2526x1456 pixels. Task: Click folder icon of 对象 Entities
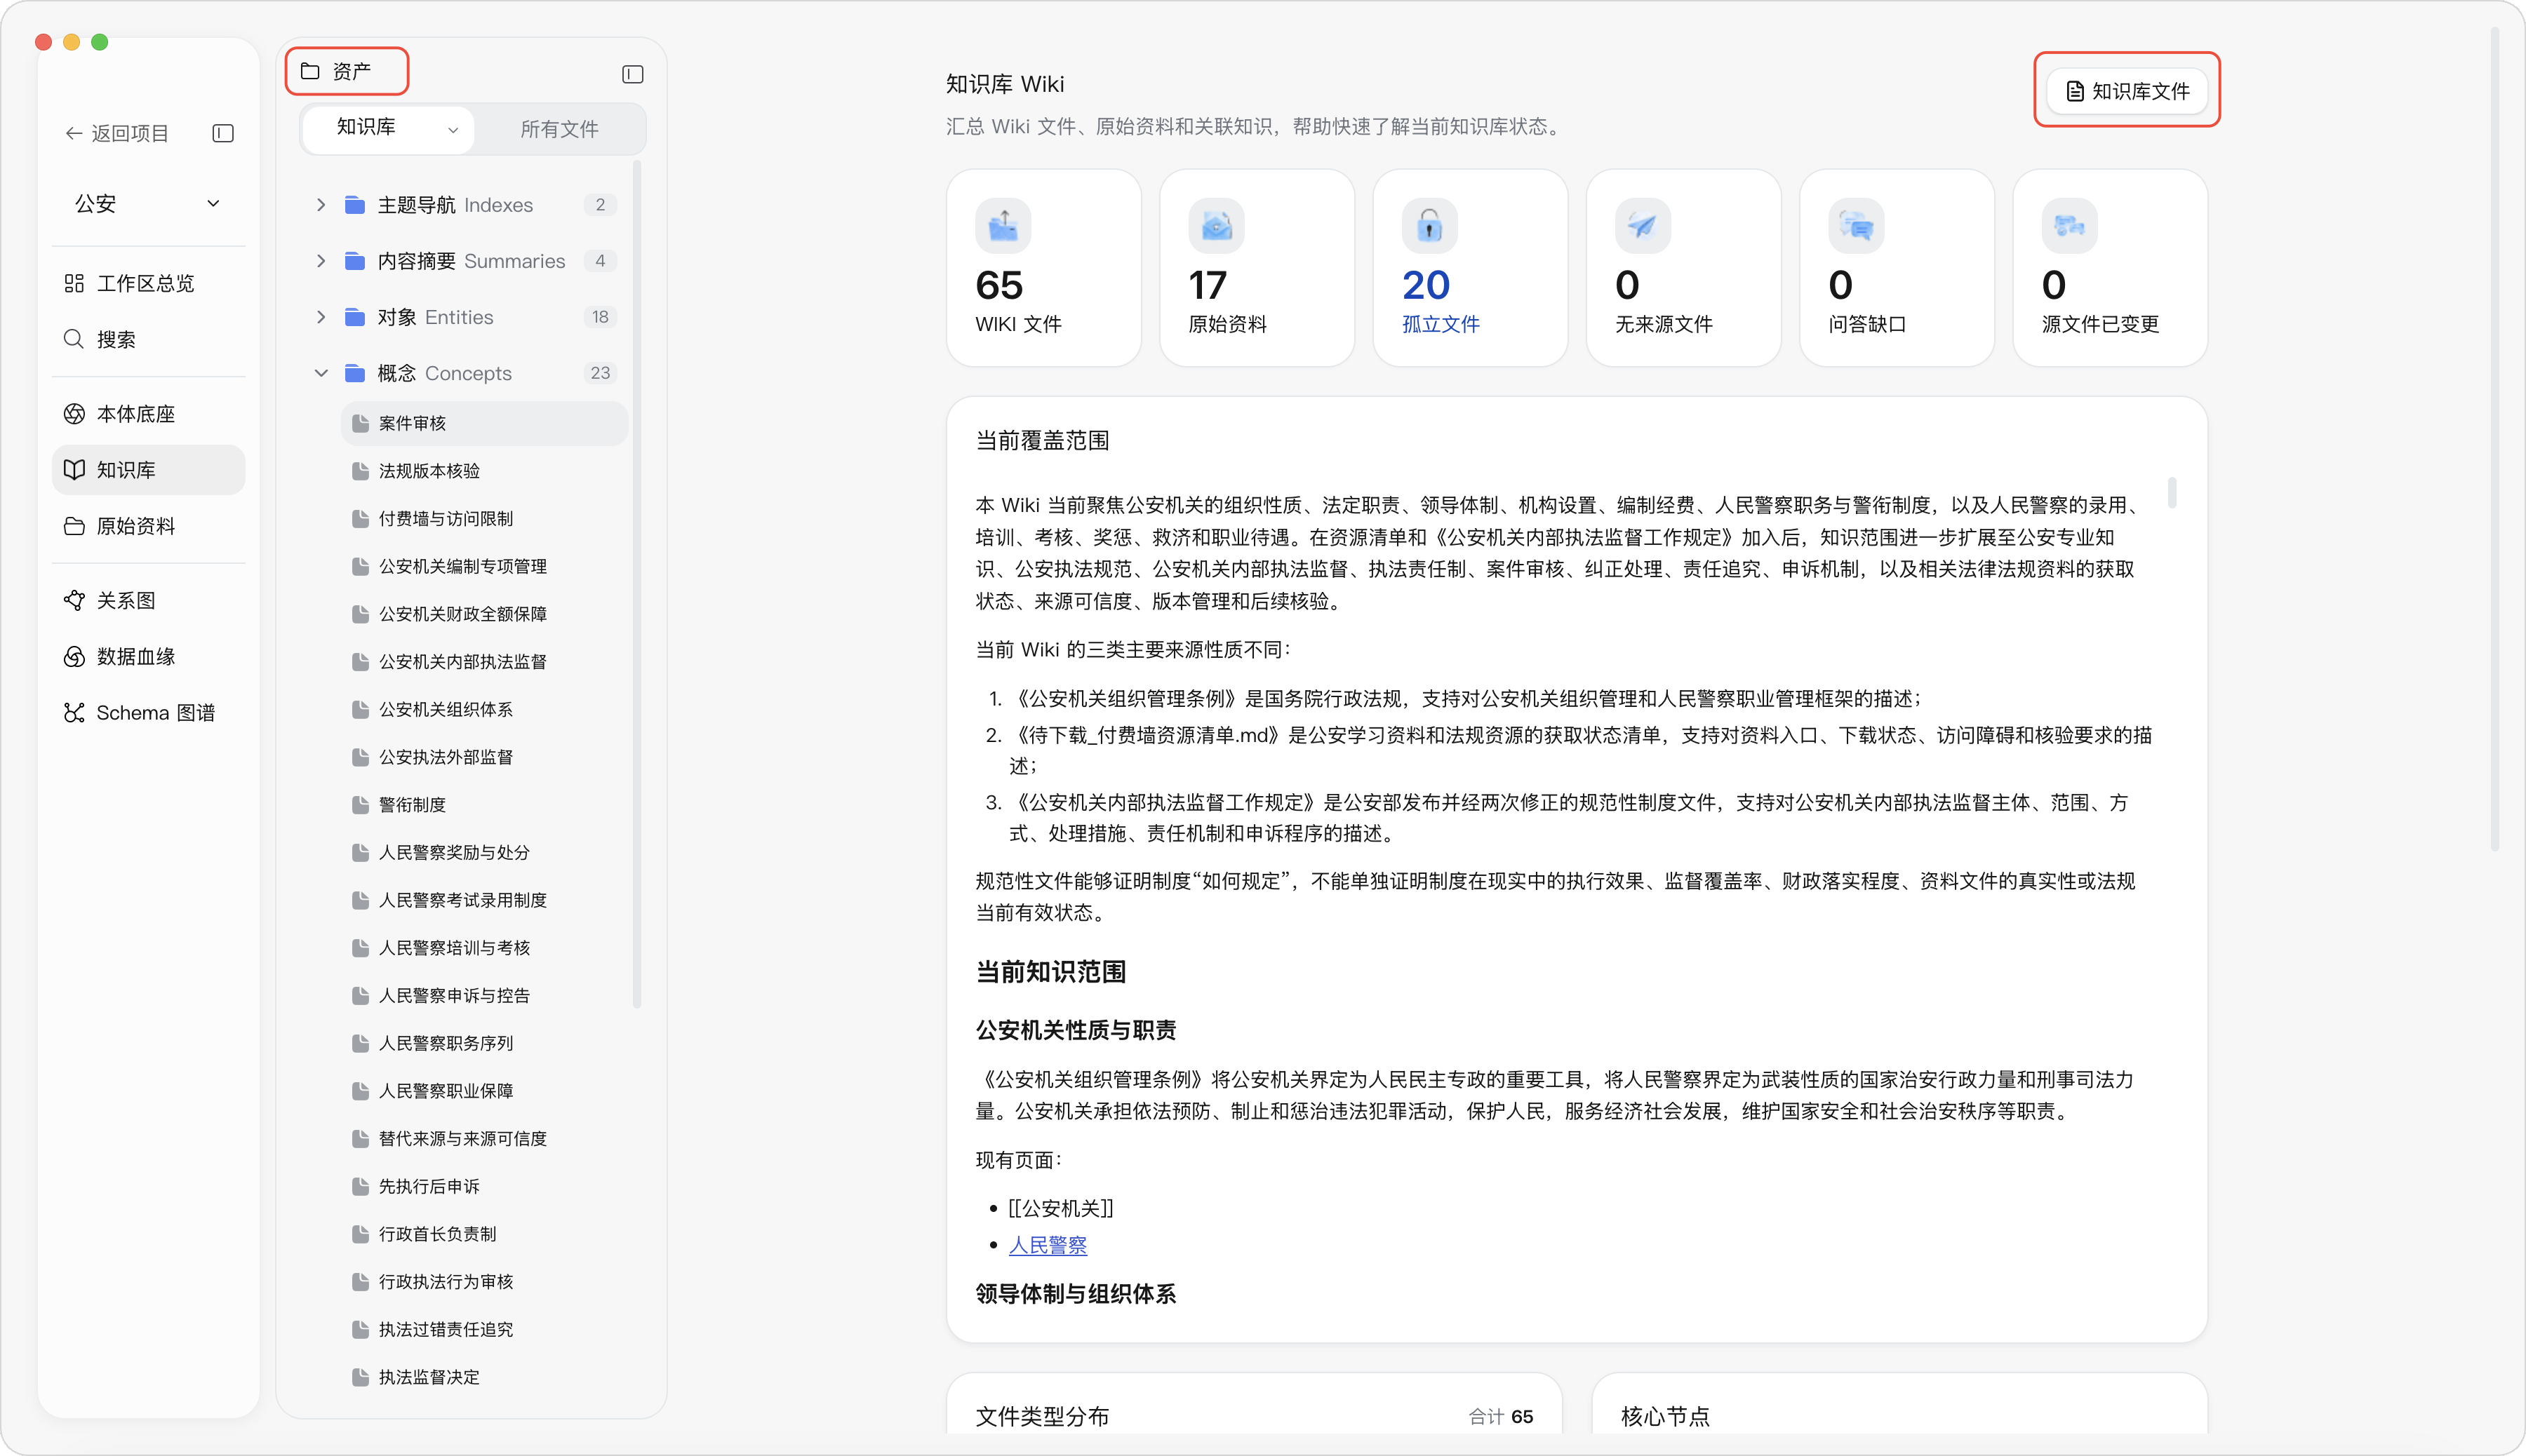pyautogui.click(x=354, y=317)
